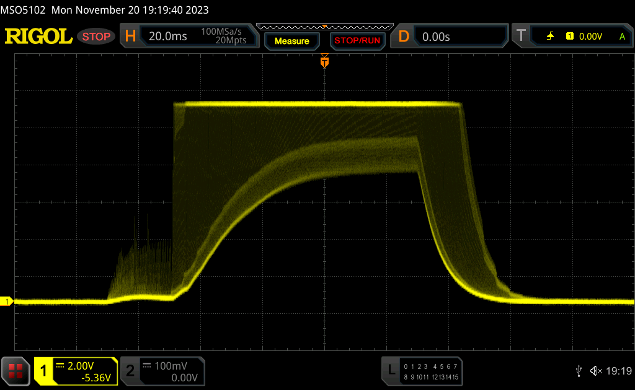The width and height of the screenshot is (635, 390).
Task: Open the delay D settings
Action: click(x=403, y=37)
